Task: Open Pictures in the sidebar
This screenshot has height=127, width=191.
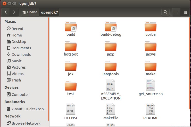Action: (x=16, y=67)
